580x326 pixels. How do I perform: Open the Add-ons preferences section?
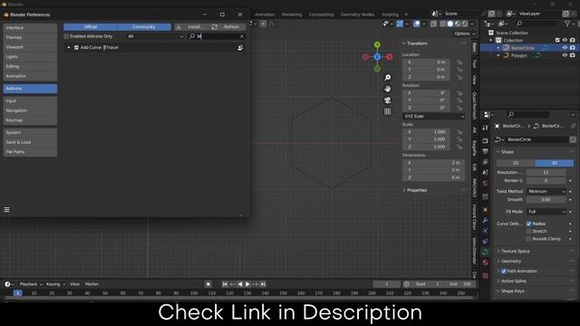pos(30,89)
